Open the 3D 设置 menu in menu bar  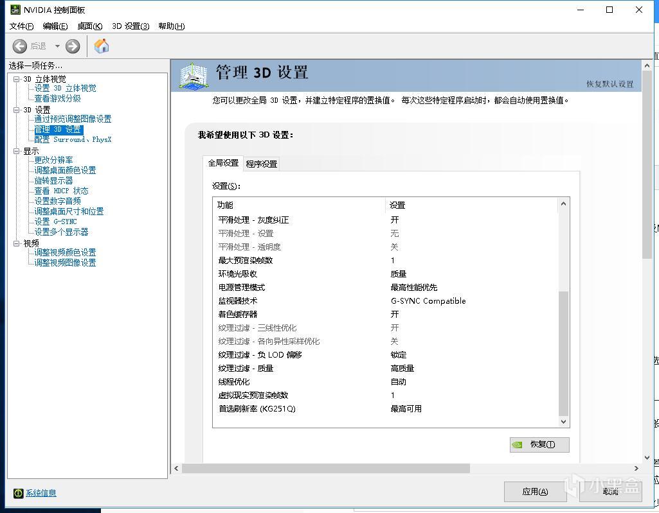(131, 26)
